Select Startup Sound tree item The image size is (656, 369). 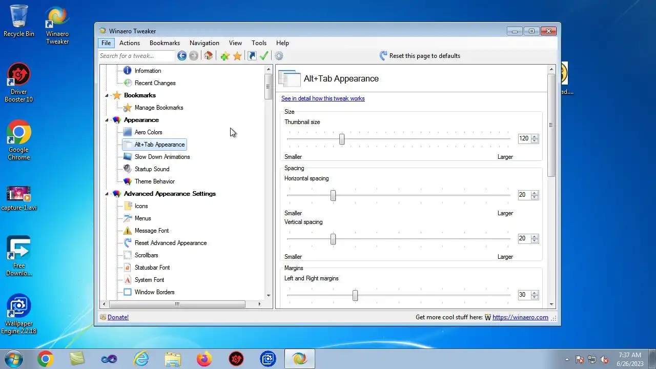(x=152, y=169)
